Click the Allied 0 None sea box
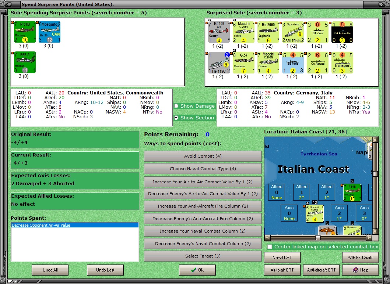 point(277,192)
